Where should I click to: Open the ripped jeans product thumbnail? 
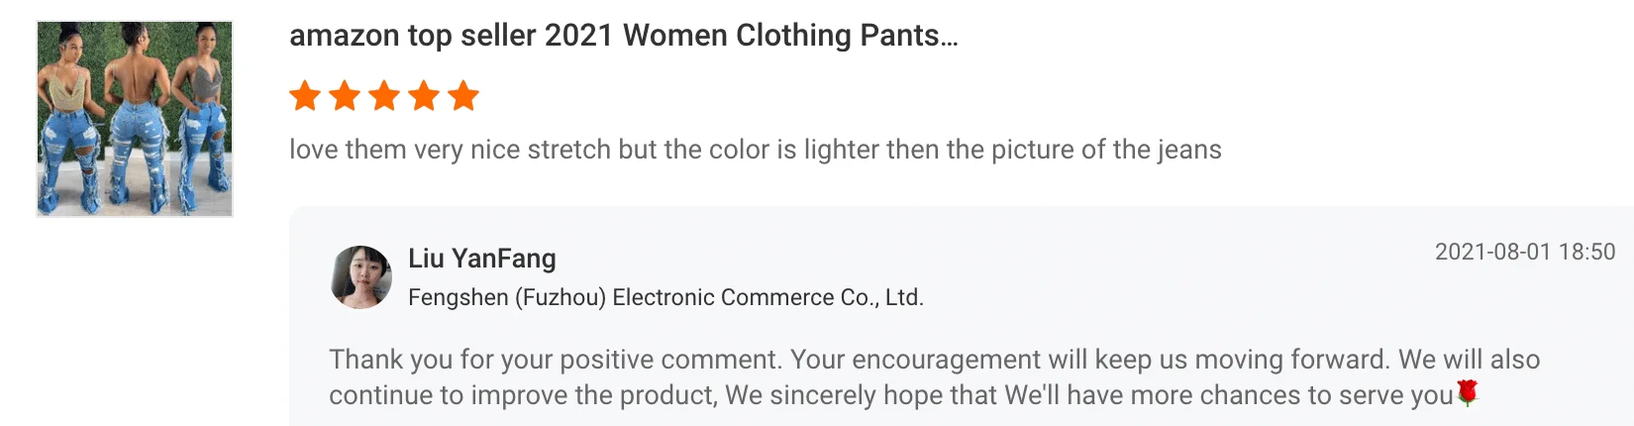pos(135,119)
